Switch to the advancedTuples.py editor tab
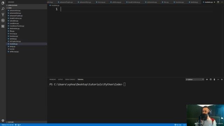 [65, 2]
